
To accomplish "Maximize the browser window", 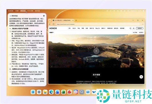I will [138, 20].
